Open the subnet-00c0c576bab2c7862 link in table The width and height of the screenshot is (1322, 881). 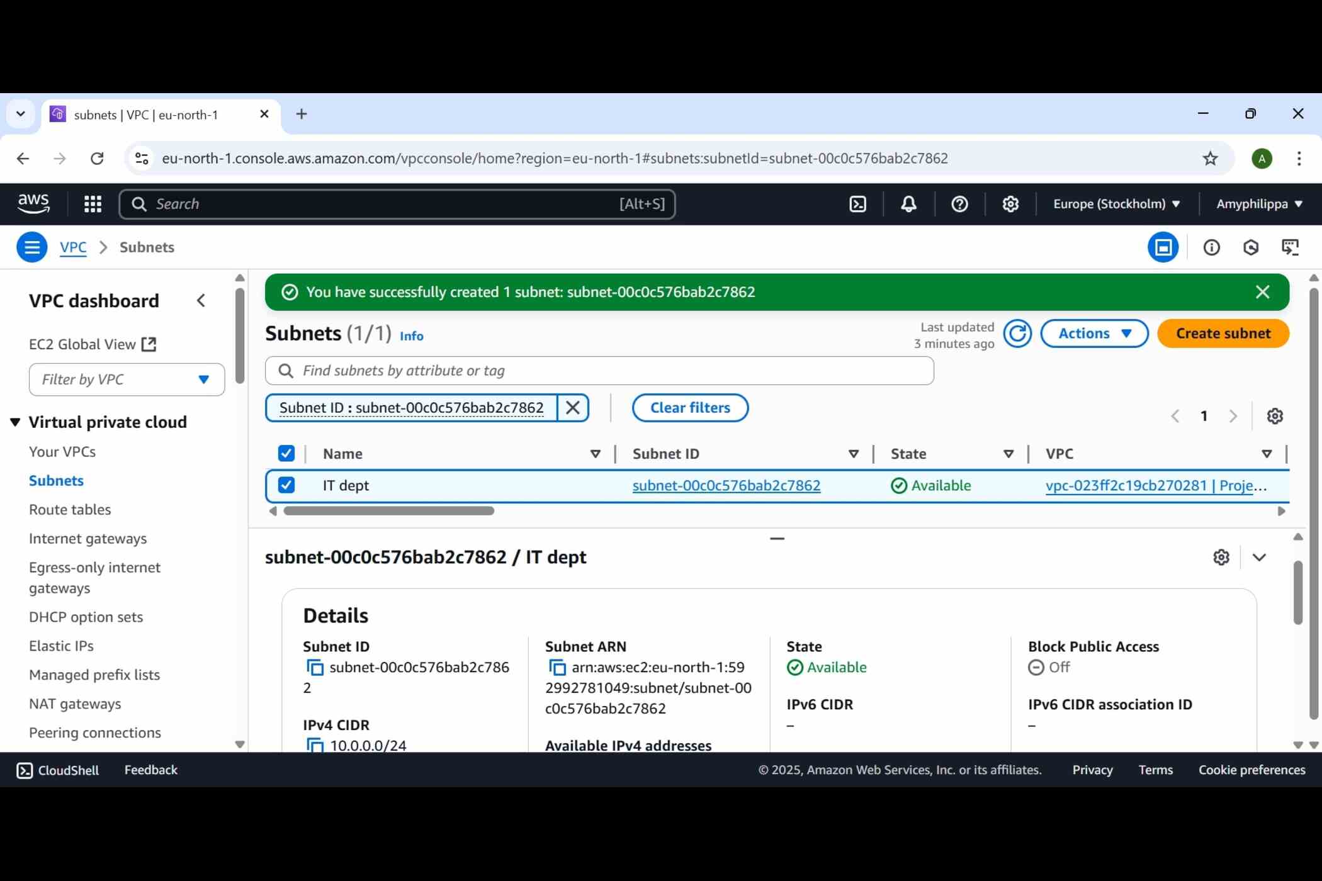point(726,486)
